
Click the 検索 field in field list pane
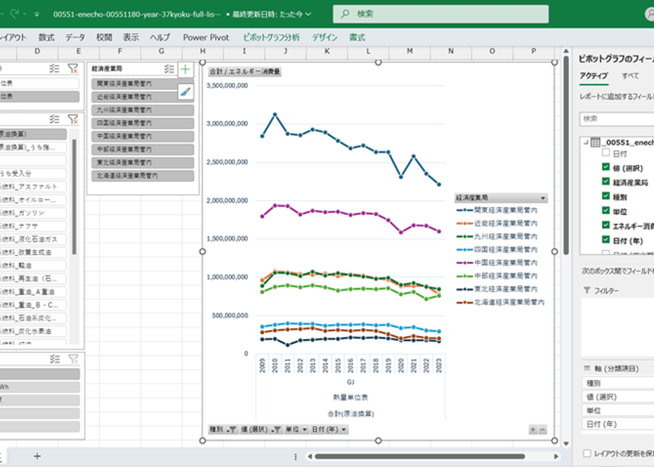coord(616,119)
